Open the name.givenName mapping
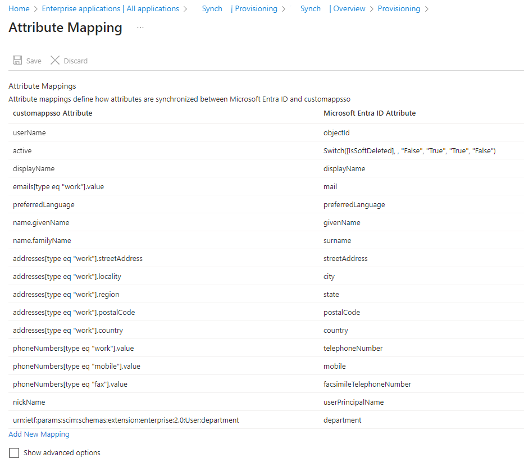The height and width of the screenshot is (467, 524). 41,223
